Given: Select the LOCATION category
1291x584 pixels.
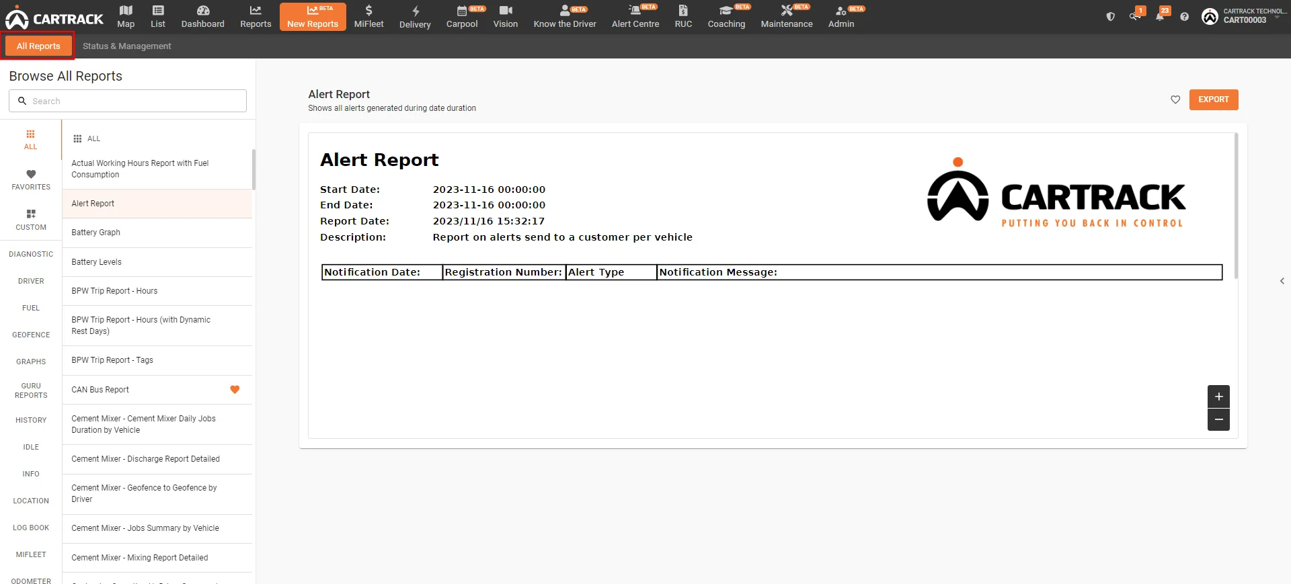Looking at the screenshot, I should point(31,501).
